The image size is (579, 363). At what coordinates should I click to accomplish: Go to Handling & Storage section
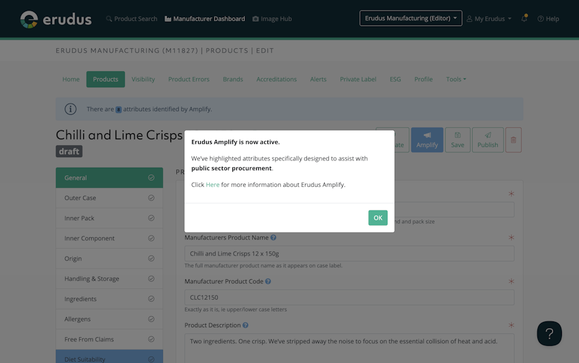pyautogui.click(x=110, y=279)
